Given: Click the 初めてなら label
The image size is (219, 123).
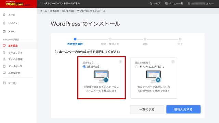Looking at the screenshot, I should click(88, 63).
